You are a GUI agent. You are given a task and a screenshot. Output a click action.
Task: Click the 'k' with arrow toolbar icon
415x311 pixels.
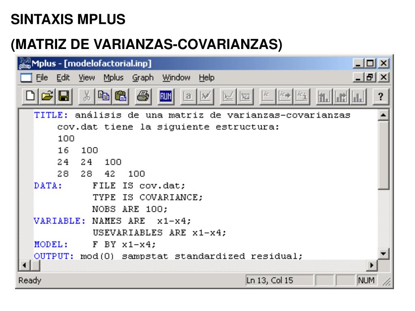coord(285,96)
